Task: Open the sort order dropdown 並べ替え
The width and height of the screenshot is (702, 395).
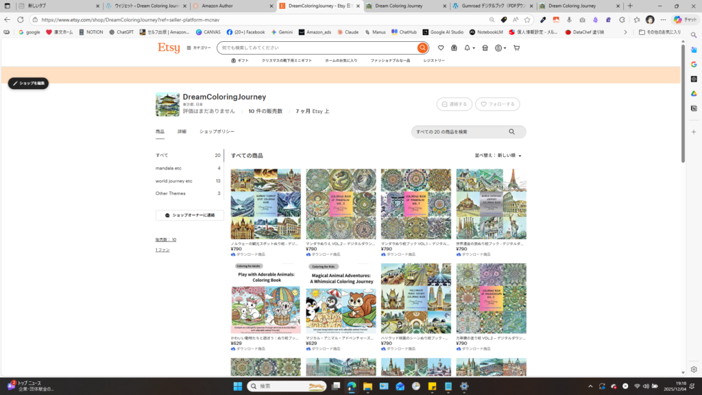Action: (x=498, y=156)
